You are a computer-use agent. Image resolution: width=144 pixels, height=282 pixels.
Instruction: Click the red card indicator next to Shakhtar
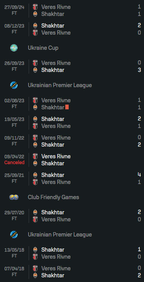tap(67, 107)
